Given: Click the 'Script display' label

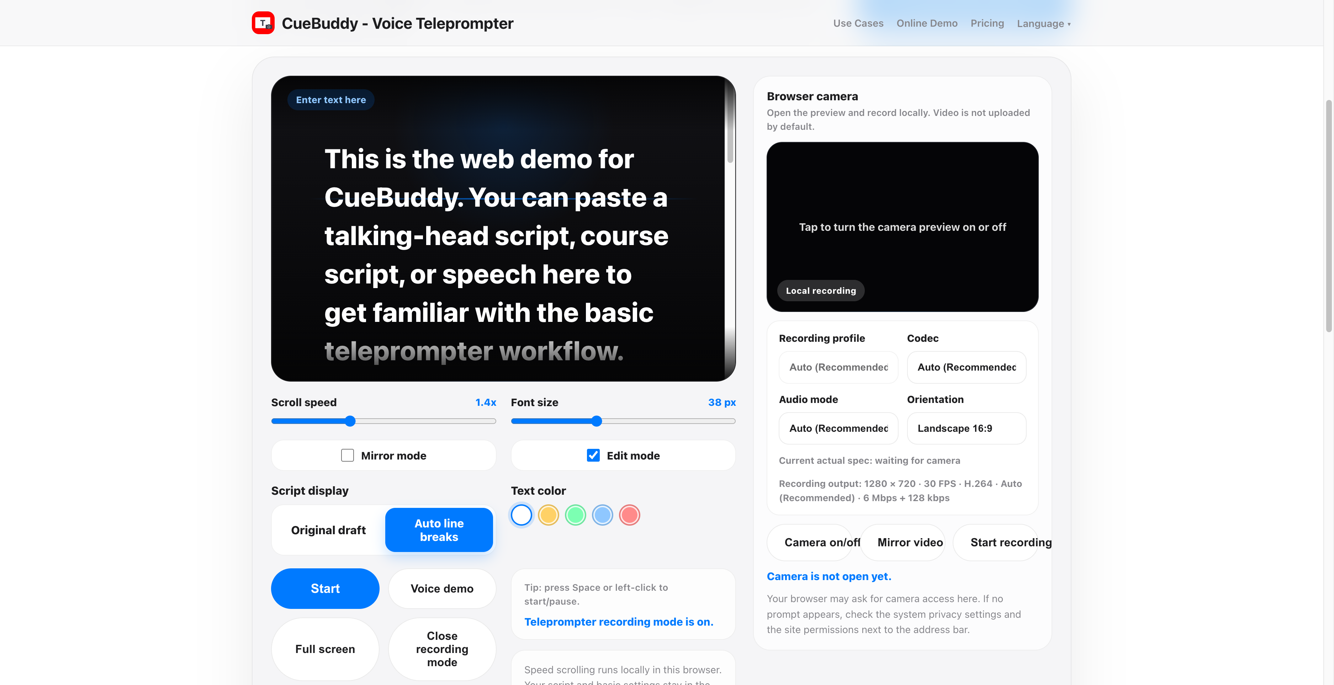Looking at the screenshot, I should [x=310, y=491].
